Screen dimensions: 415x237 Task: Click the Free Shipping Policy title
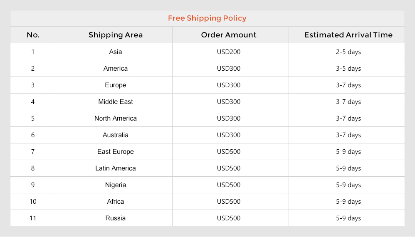click(207, 18)
